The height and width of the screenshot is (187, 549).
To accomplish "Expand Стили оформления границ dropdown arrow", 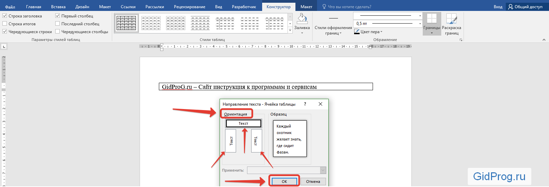I will tap(340, 33).
